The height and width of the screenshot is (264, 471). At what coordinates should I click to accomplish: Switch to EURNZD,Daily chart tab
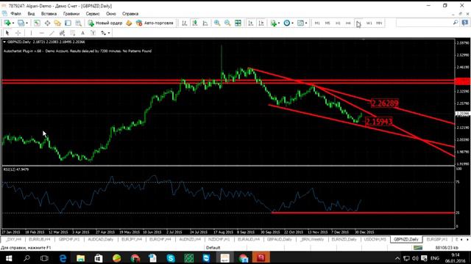tap(344, 240)
